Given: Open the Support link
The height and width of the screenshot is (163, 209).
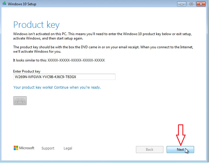Looking at the screenshot, I should tap(48, 148).
